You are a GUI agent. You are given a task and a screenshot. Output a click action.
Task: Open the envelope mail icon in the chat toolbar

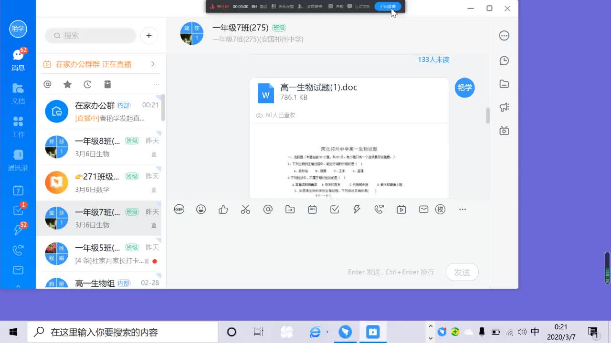[423, 209]
